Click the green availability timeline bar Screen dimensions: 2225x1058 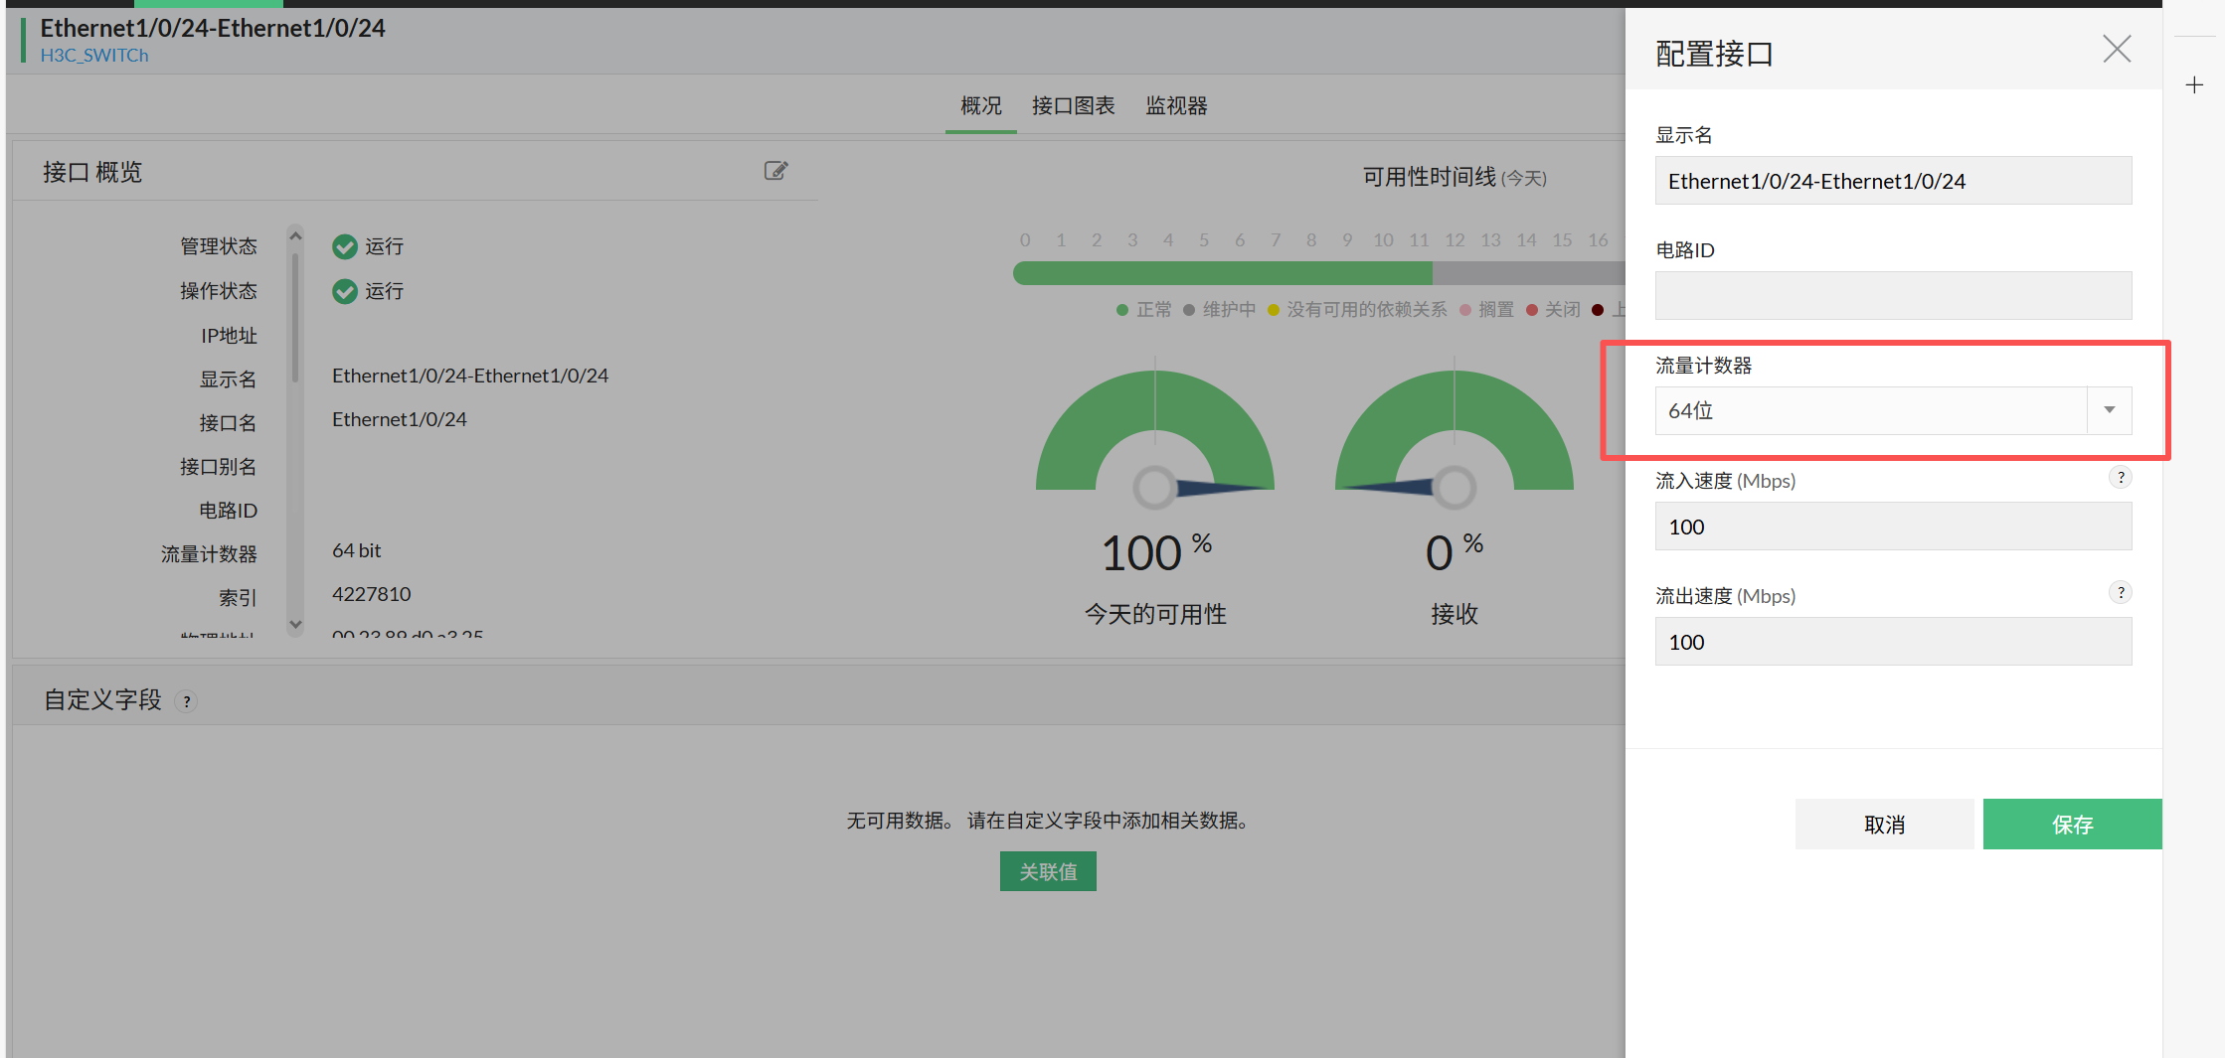pos(1222,273)
